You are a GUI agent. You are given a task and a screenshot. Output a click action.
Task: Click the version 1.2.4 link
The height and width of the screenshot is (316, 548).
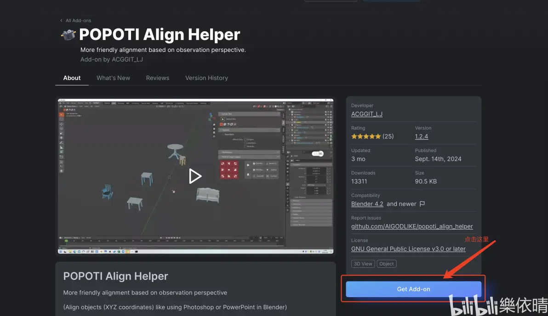click(422, 136)
